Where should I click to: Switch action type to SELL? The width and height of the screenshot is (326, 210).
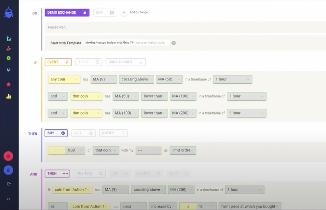pyautogui.click(x=83, y=133)
